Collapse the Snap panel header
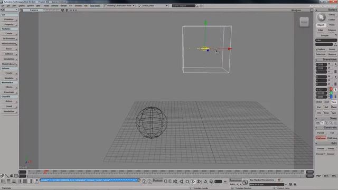Image resolution: width=338 pixels, height=190 pixels. pos(326,118)
